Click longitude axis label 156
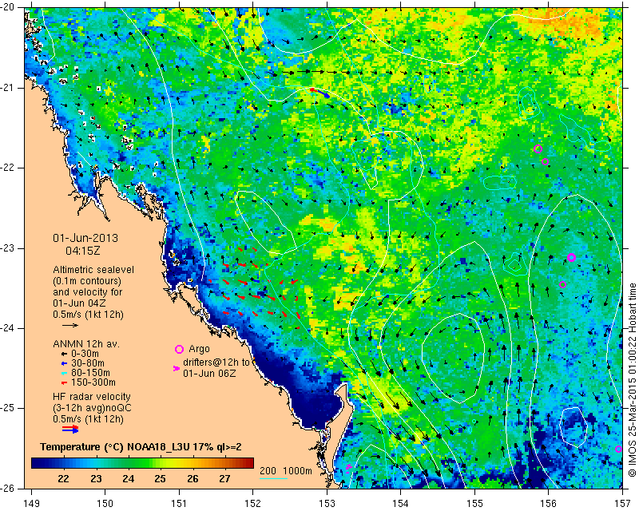This screenshot has width=639, height=511. click(549, 503)
